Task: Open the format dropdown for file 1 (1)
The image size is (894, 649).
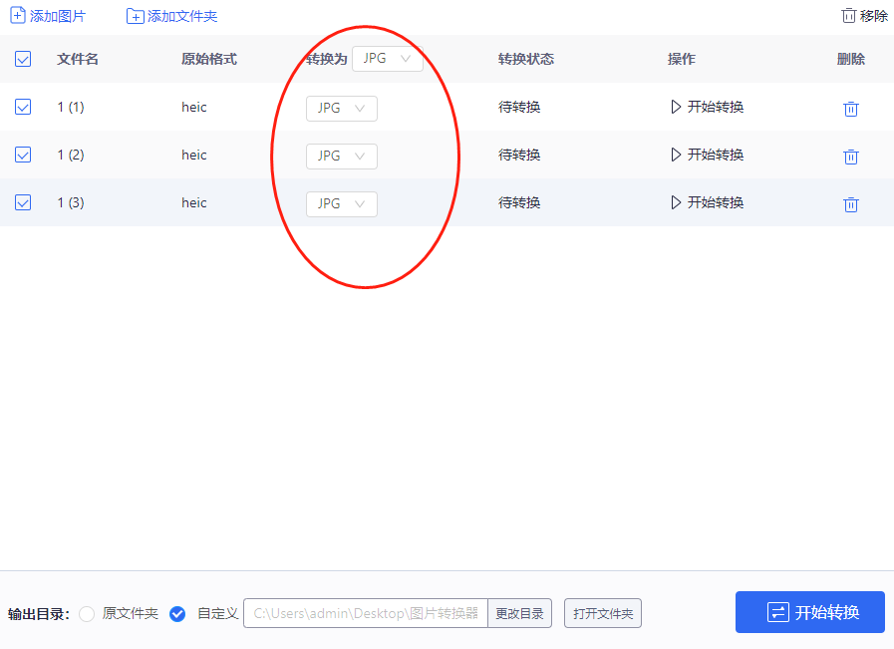Action: (x=342, y=109)
